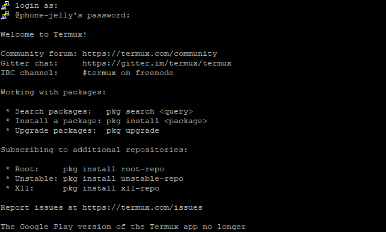Click the PuTTY icon beside login as

coord(5,5)
